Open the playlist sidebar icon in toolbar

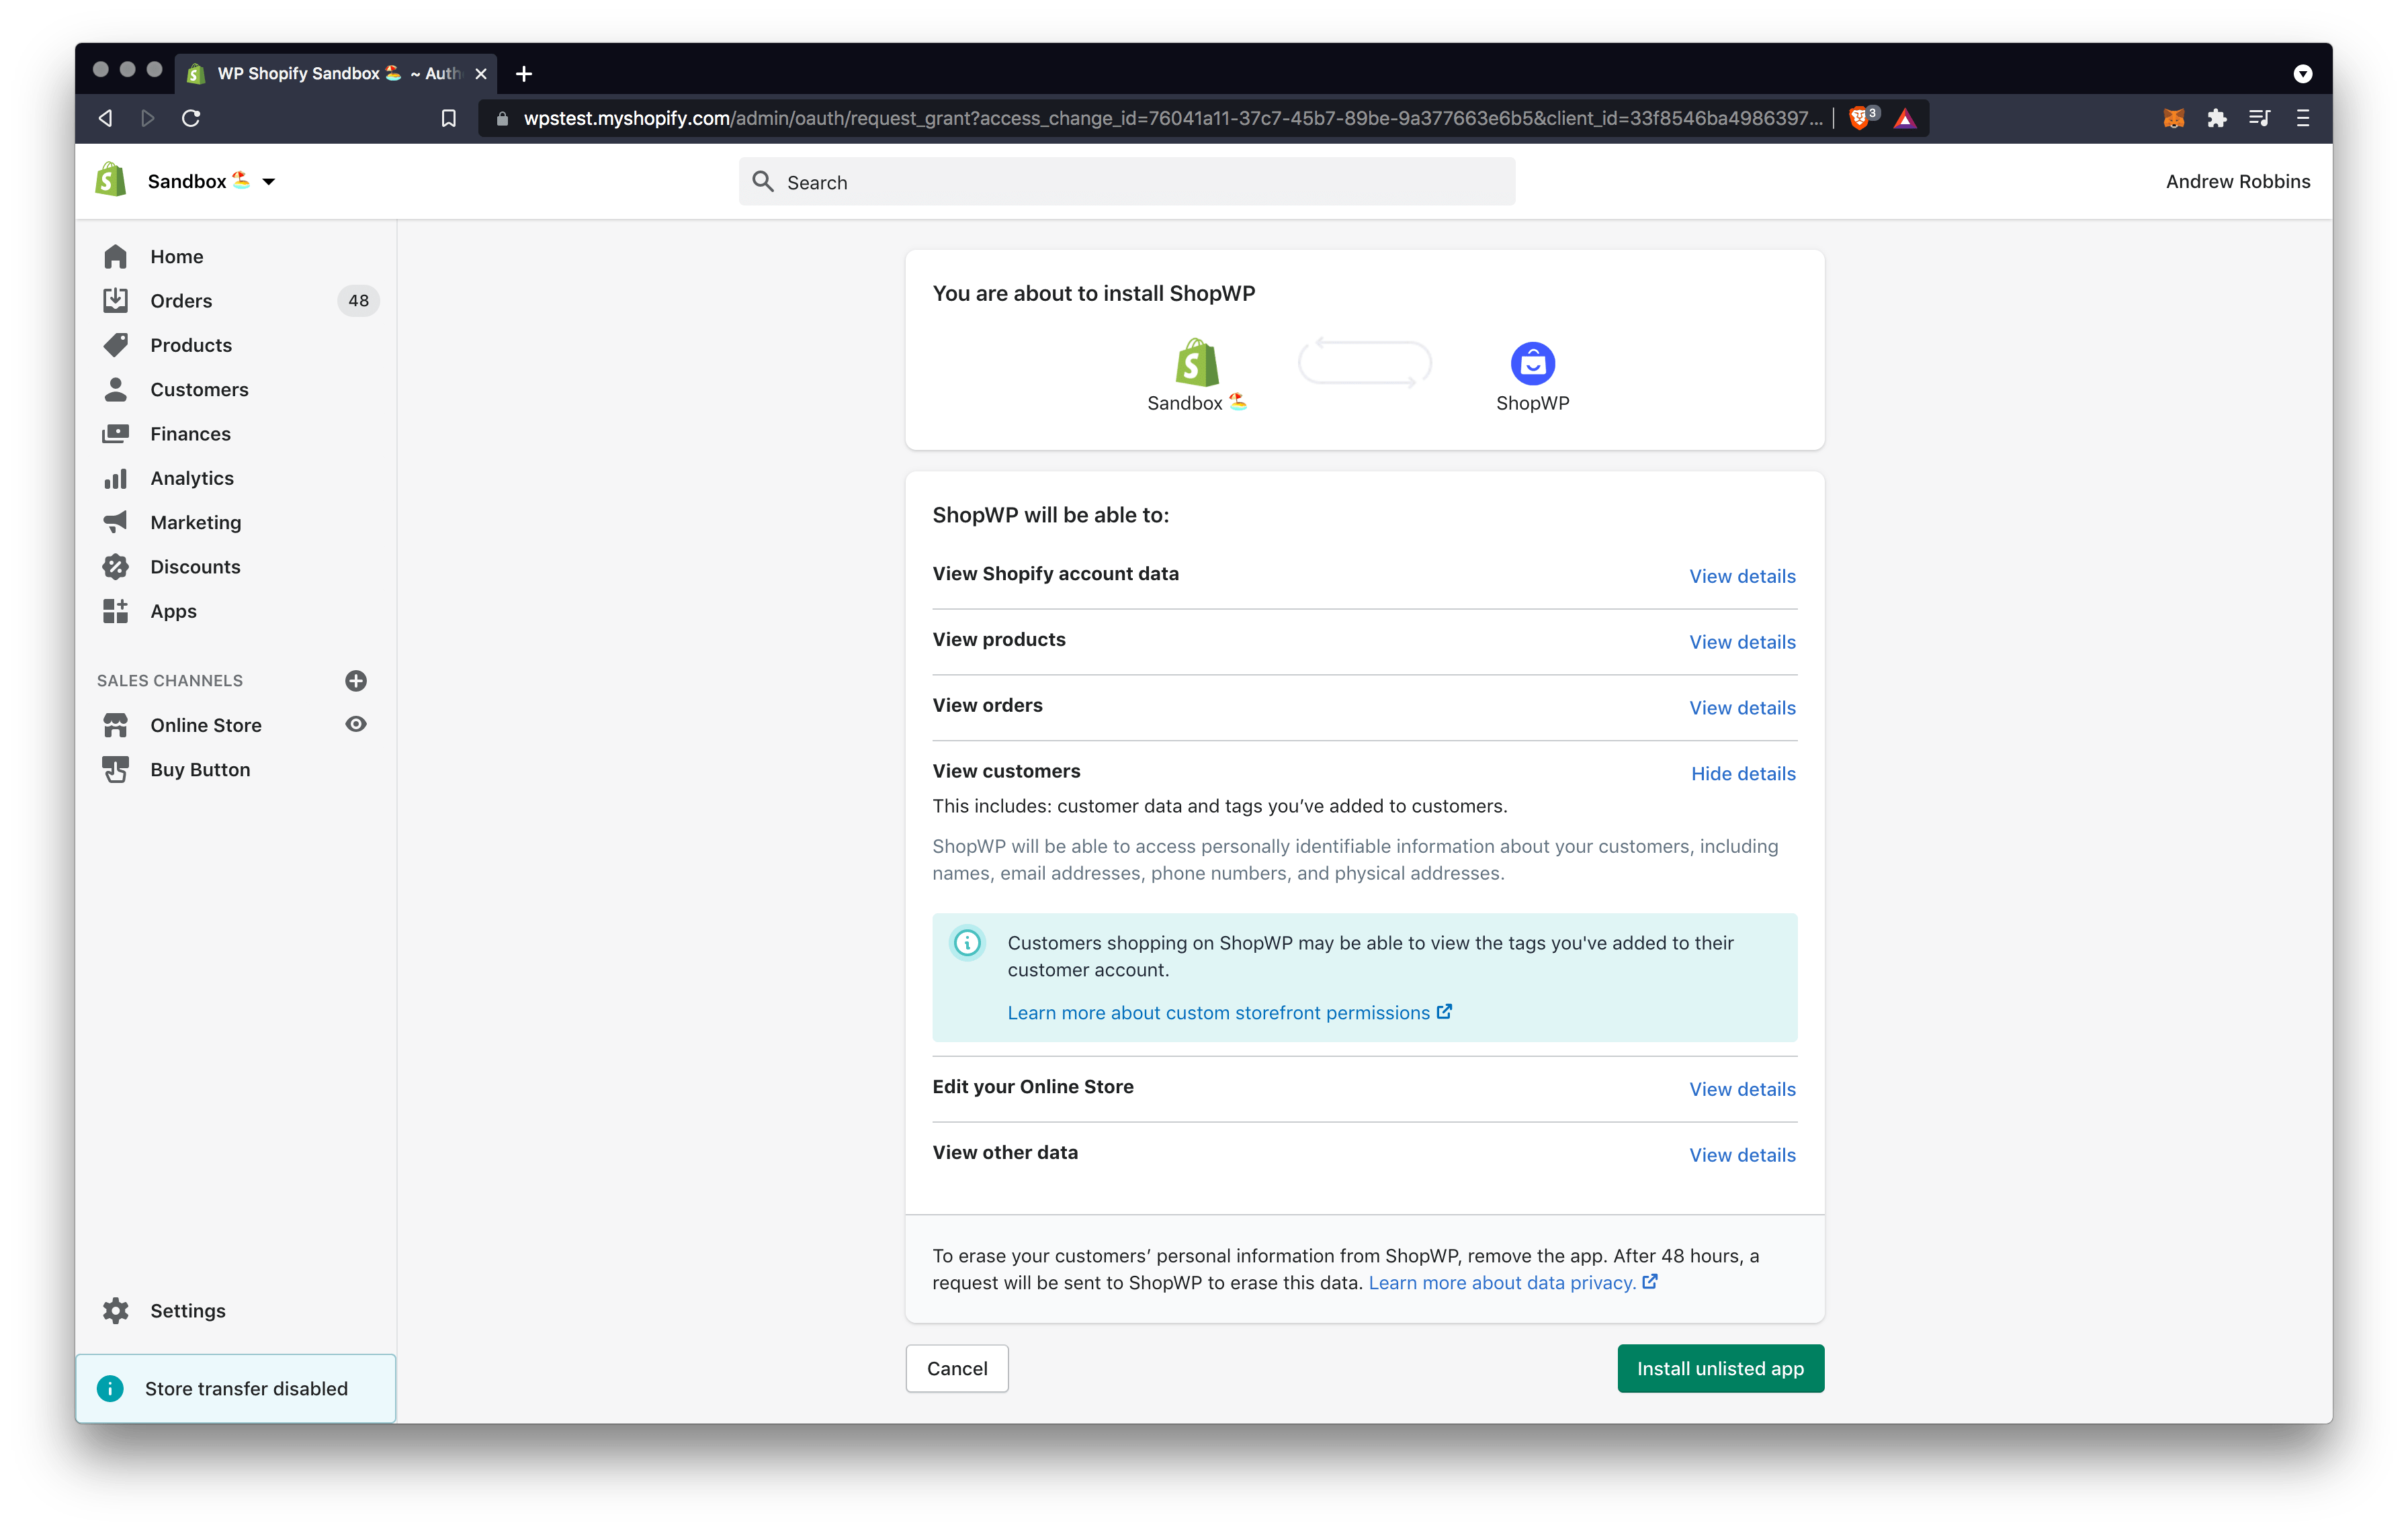2259,118
